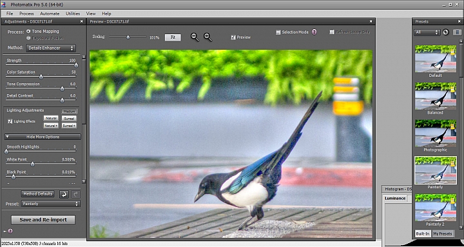Click help icon below Save and Re-import
The image size is (464, 247).
click(x=10, y=231)
